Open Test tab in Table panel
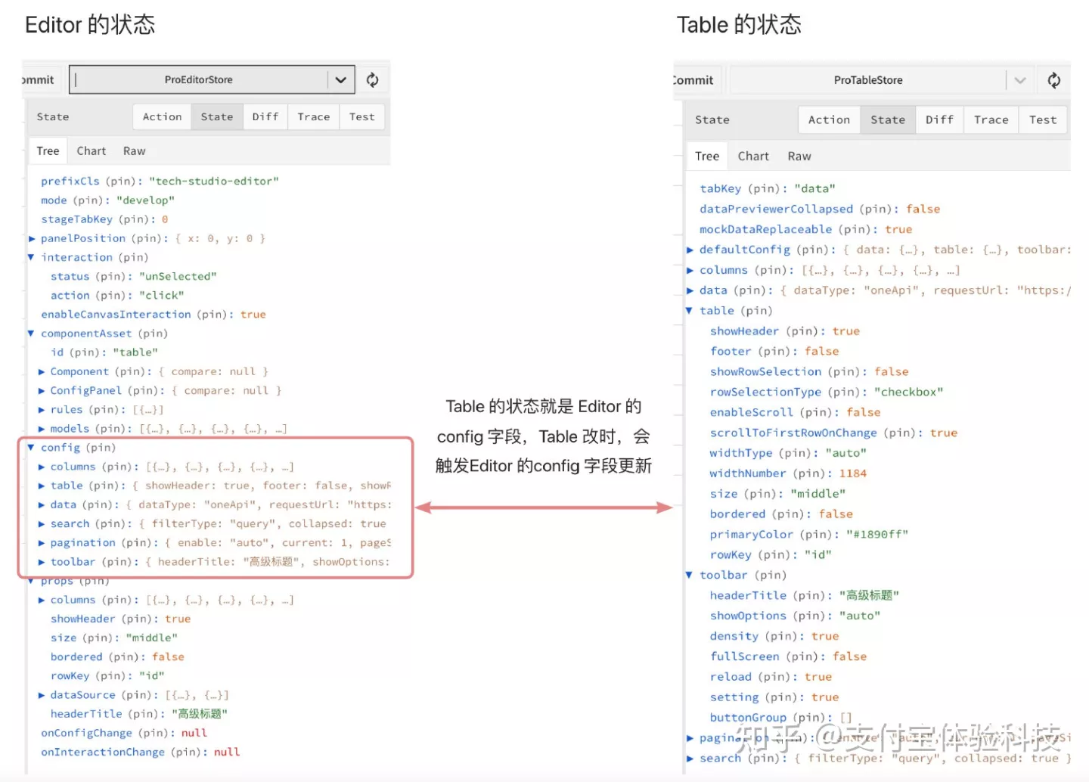 [1043, 119]
